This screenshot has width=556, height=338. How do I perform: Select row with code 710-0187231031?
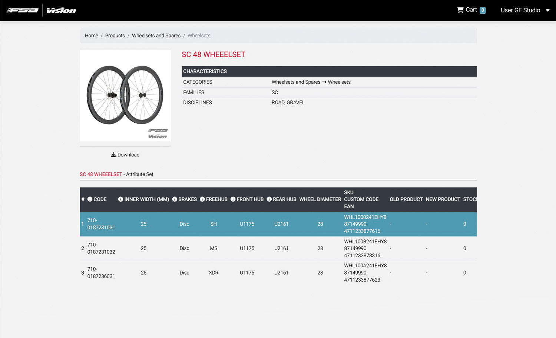pyautogui.click(x=101, y=224)
